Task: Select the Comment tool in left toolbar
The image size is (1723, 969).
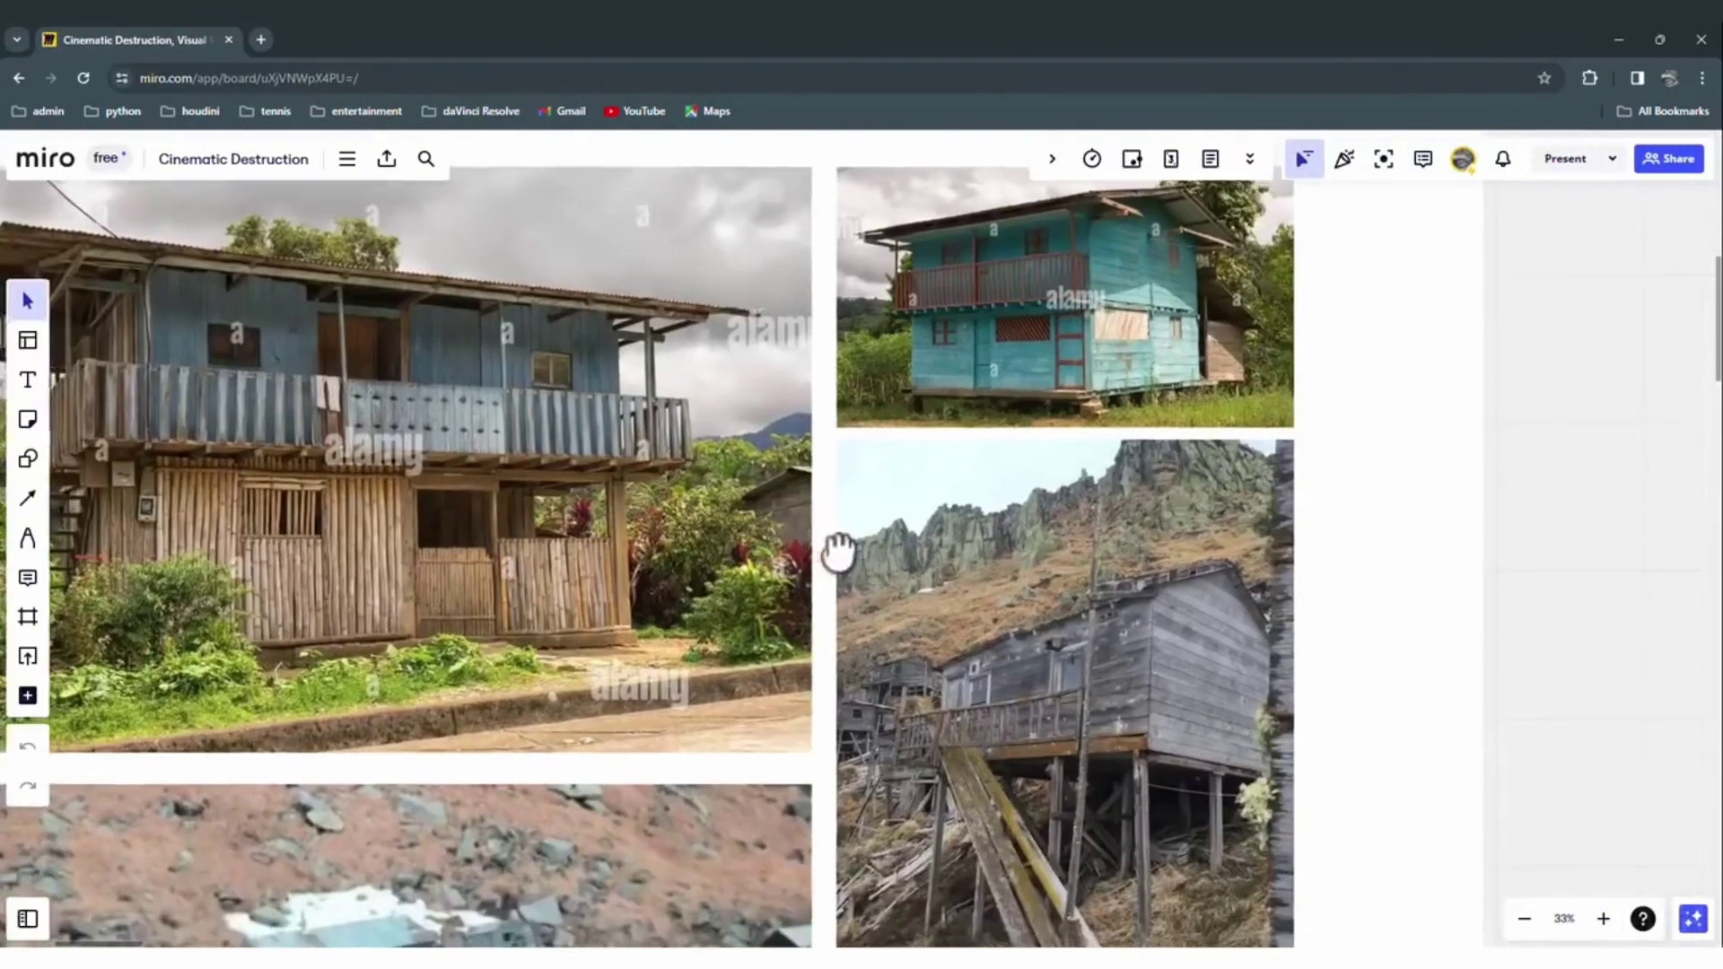Action: pyautogui.click(x=28, y=577)
